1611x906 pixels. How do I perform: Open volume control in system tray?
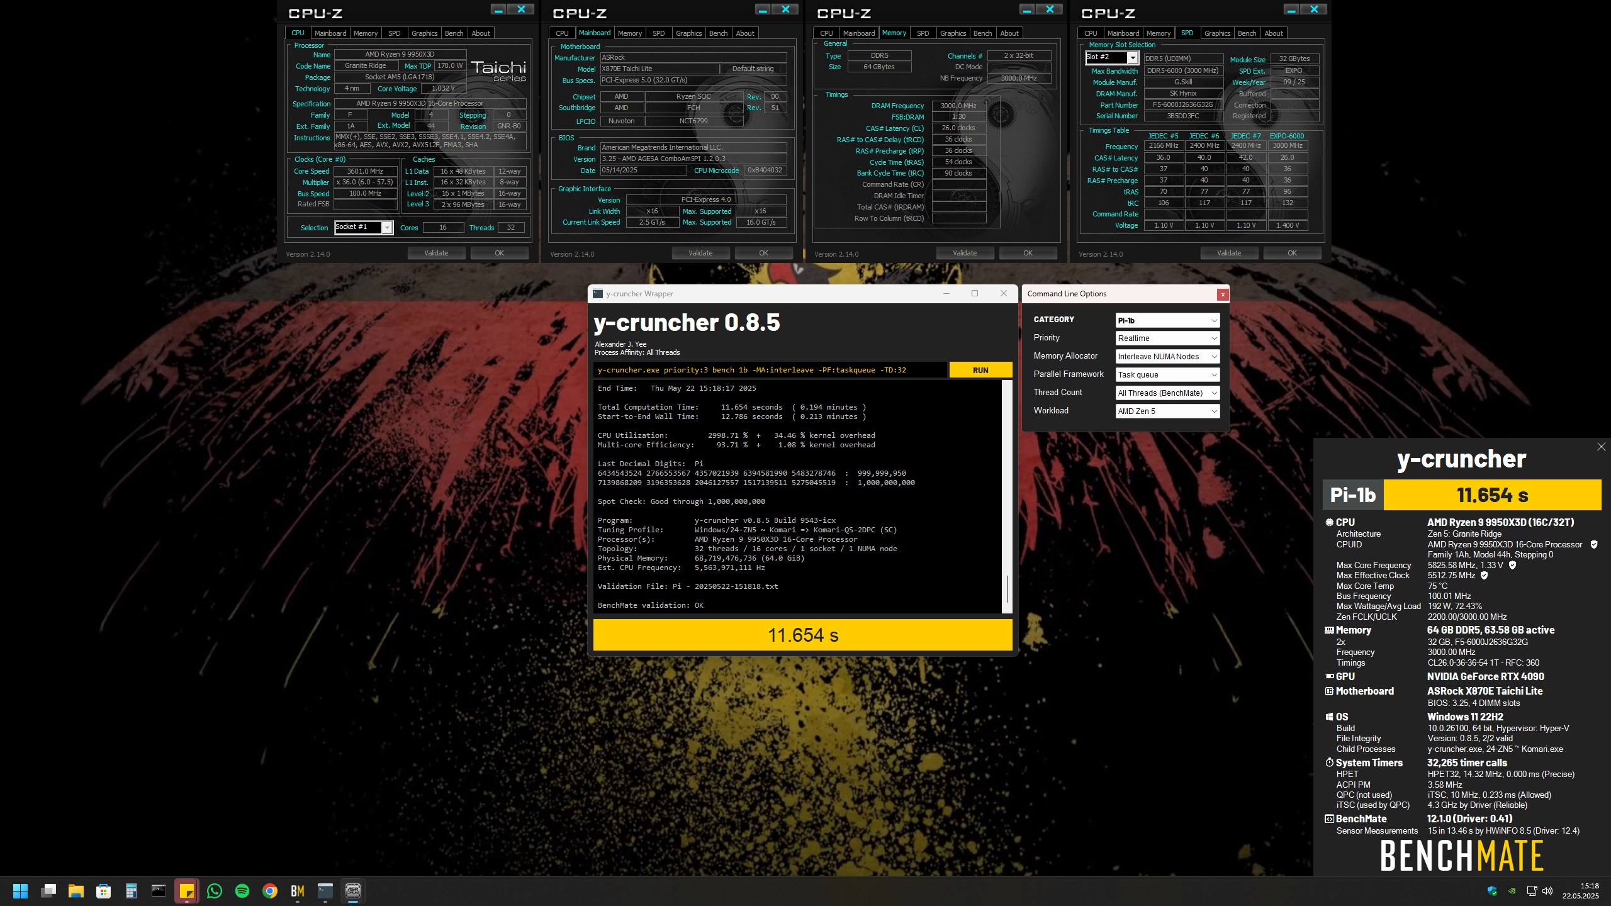click(1547, 891)
